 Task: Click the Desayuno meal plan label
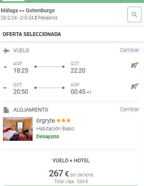[x=48, y=136]
